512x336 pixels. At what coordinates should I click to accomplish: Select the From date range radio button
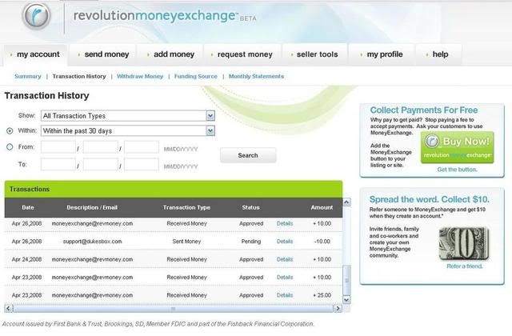pyautogui.click(x=10, y=147)
